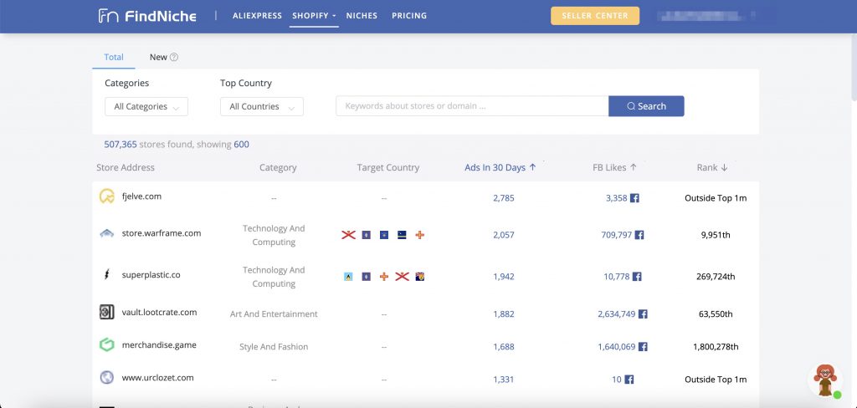Open Facebook icon next to 2,634,749 likes
Image resolution: width=857 pixels, height=408 pixels.
[643, 314]
